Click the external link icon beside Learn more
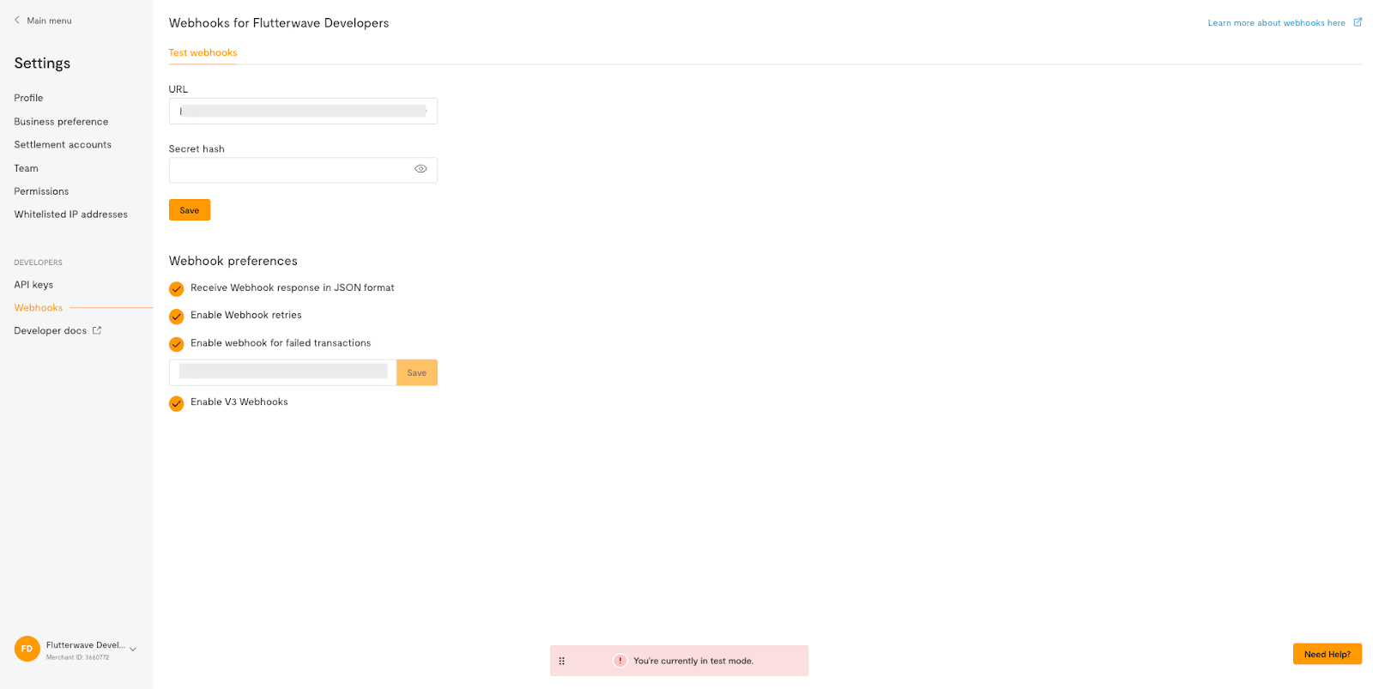The height and width of the screenshot is (689, 1373). (1358, 22)
